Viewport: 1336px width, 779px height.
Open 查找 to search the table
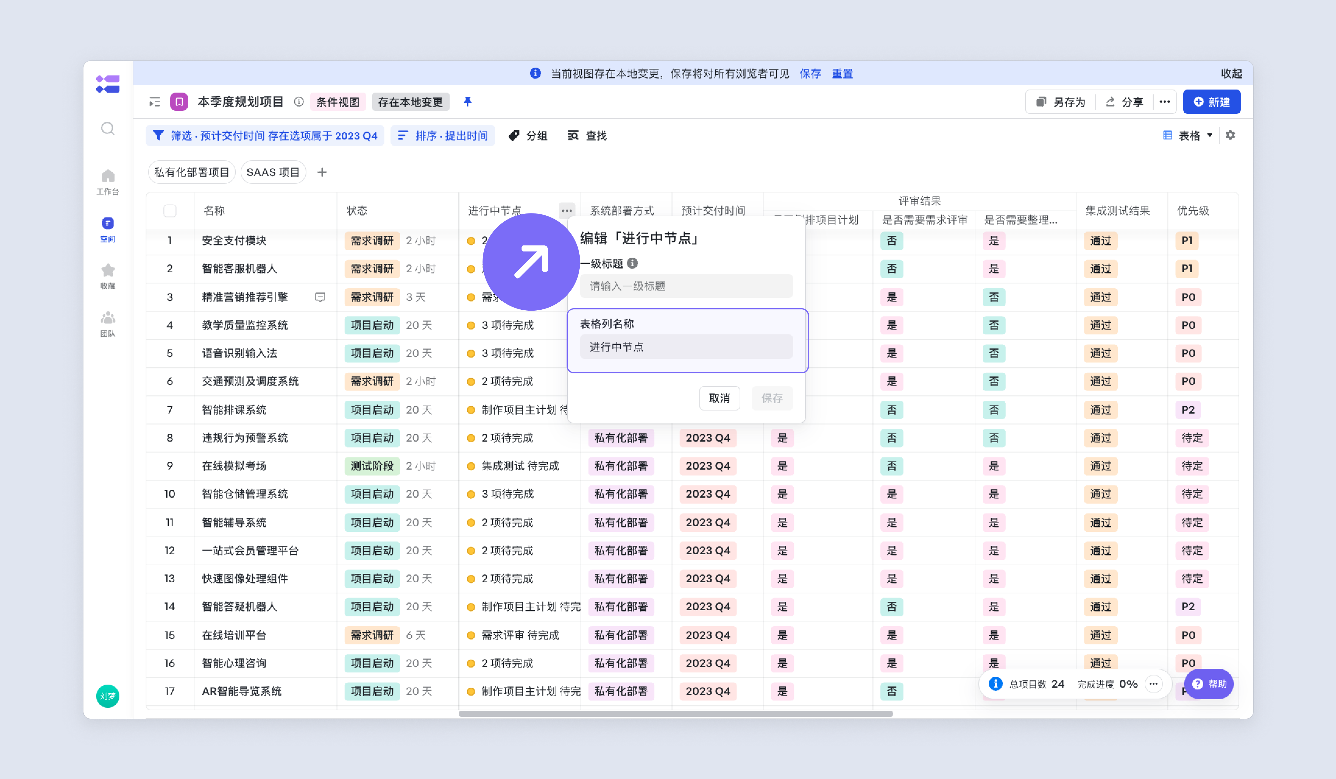pyautogui.click(x=587, y=136)
